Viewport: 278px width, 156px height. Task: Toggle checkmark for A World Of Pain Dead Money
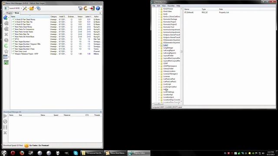point(13,19)
